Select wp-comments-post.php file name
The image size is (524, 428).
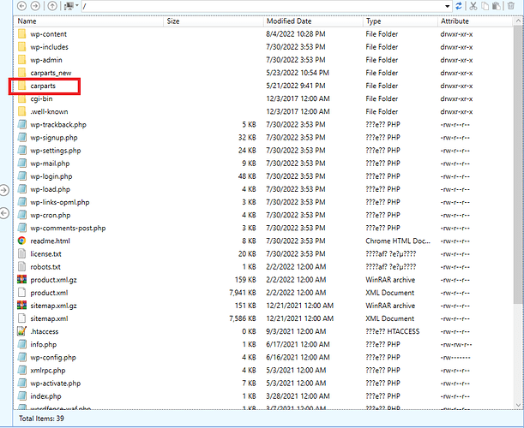[68, 229]
